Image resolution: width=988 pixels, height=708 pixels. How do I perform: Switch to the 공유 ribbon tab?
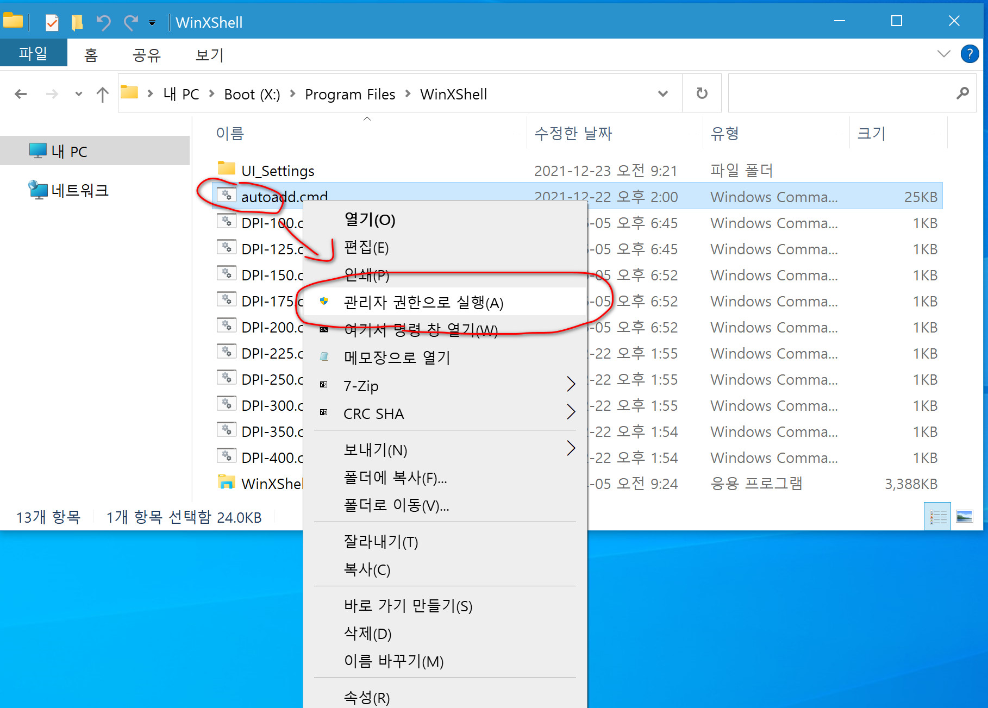pos(146,54)
